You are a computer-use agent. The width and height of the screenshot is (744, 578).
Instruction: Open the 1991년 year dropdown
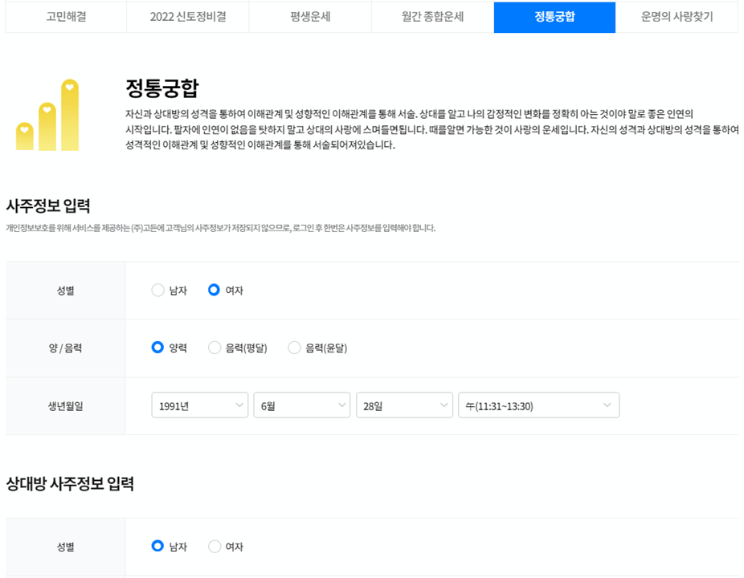pyautogui.click(x=199, y=405)
